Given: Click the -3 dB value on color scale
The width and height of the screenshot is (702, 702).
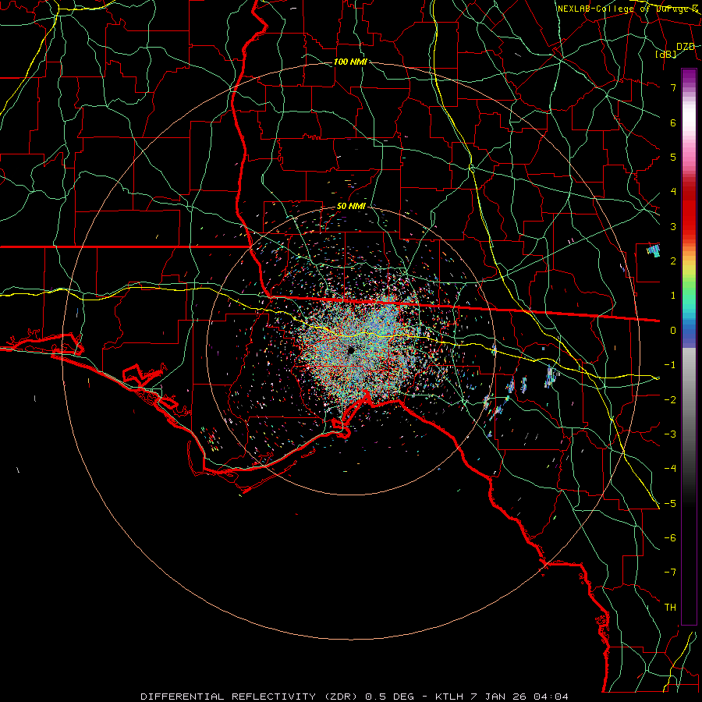Looking at the screenshot, I should (670, 434).
